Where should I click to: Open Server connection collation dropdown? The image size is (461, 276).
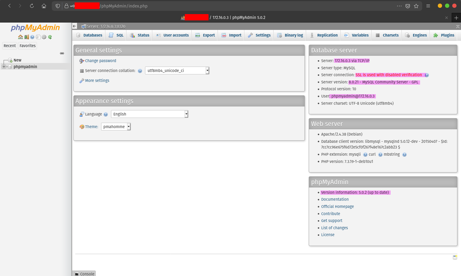tap(177, 70)
